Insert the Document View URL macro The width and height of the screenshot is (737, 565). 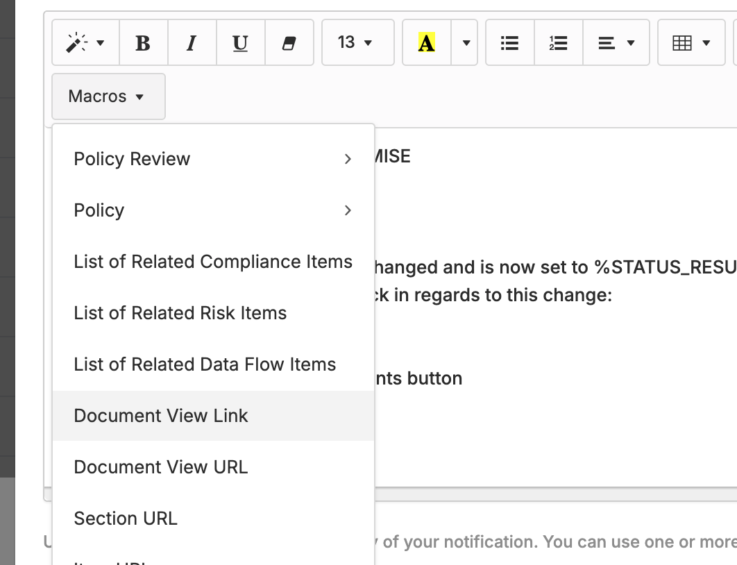(161, 467)
